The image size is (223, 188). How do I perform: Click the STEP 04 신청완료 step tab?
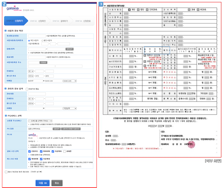click(83, 21)
